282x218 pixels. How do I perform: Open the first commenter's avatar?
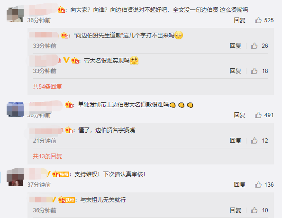point(15,14)
